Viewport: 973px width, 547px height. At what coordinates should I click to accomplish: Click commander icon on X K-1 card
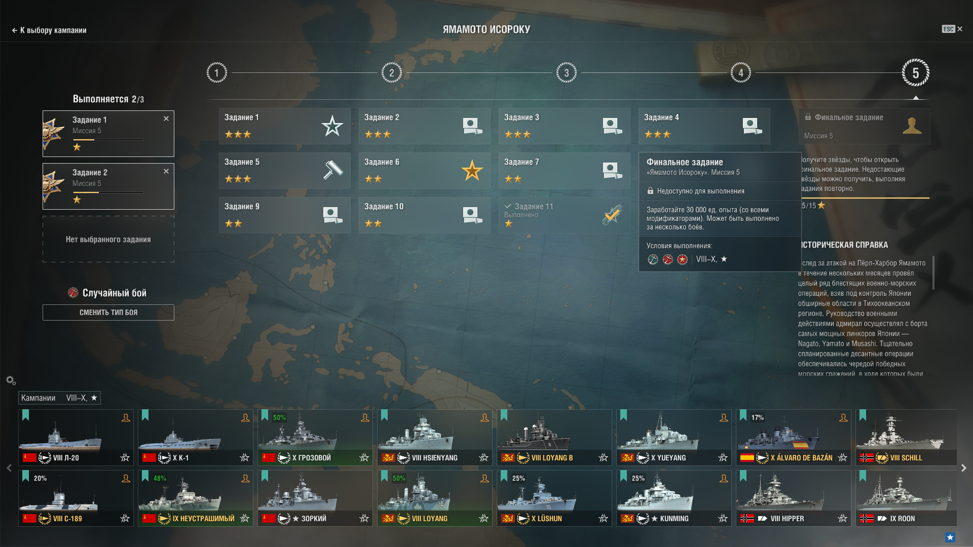[245, 417]
